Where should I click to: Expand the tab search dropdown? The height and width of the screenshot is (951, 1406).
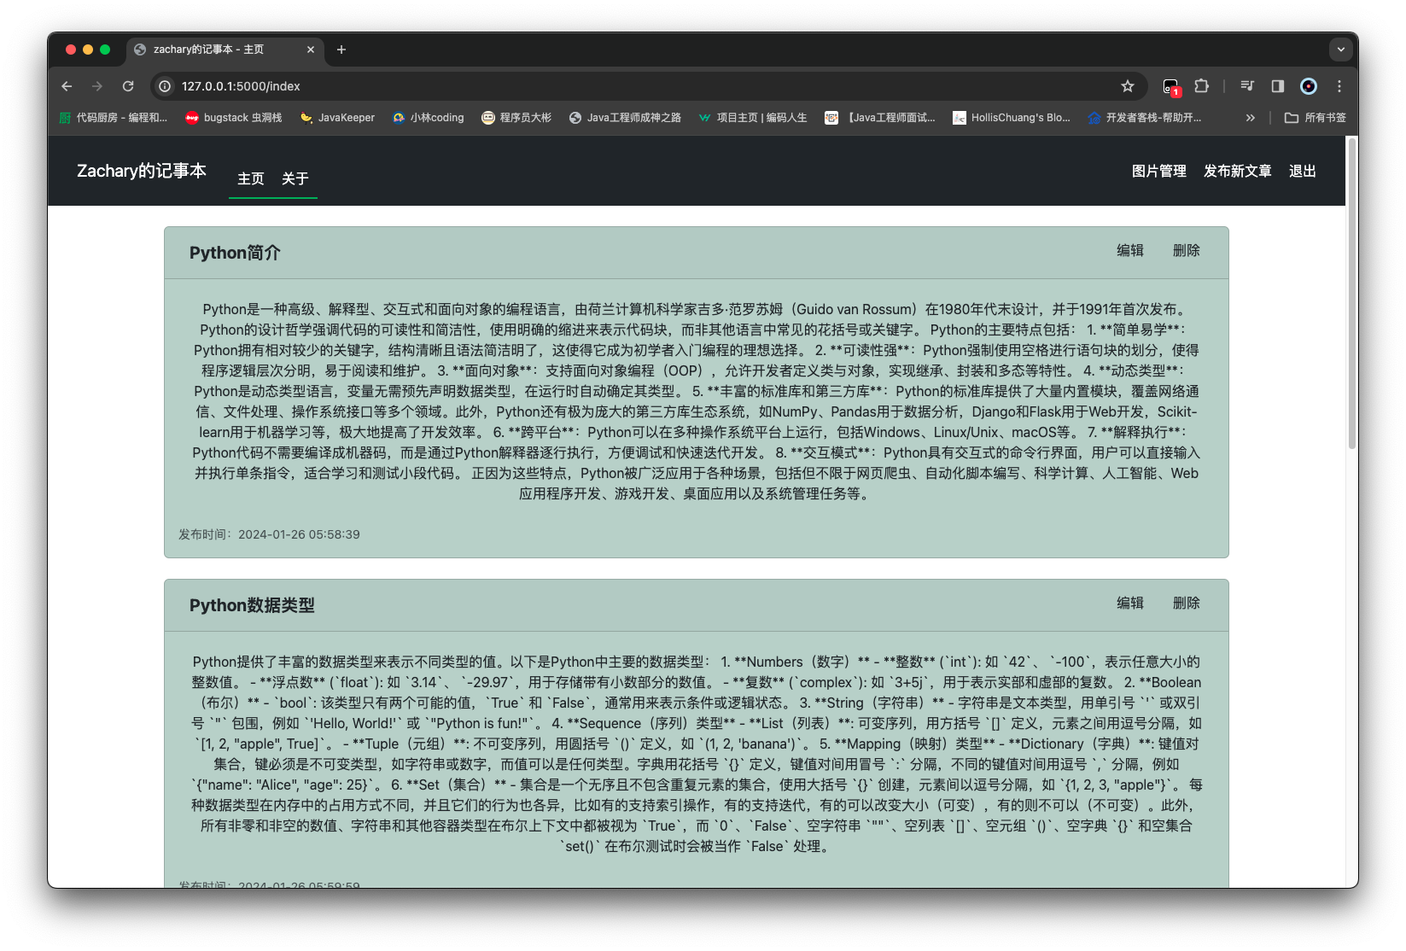coord(1340,50)
